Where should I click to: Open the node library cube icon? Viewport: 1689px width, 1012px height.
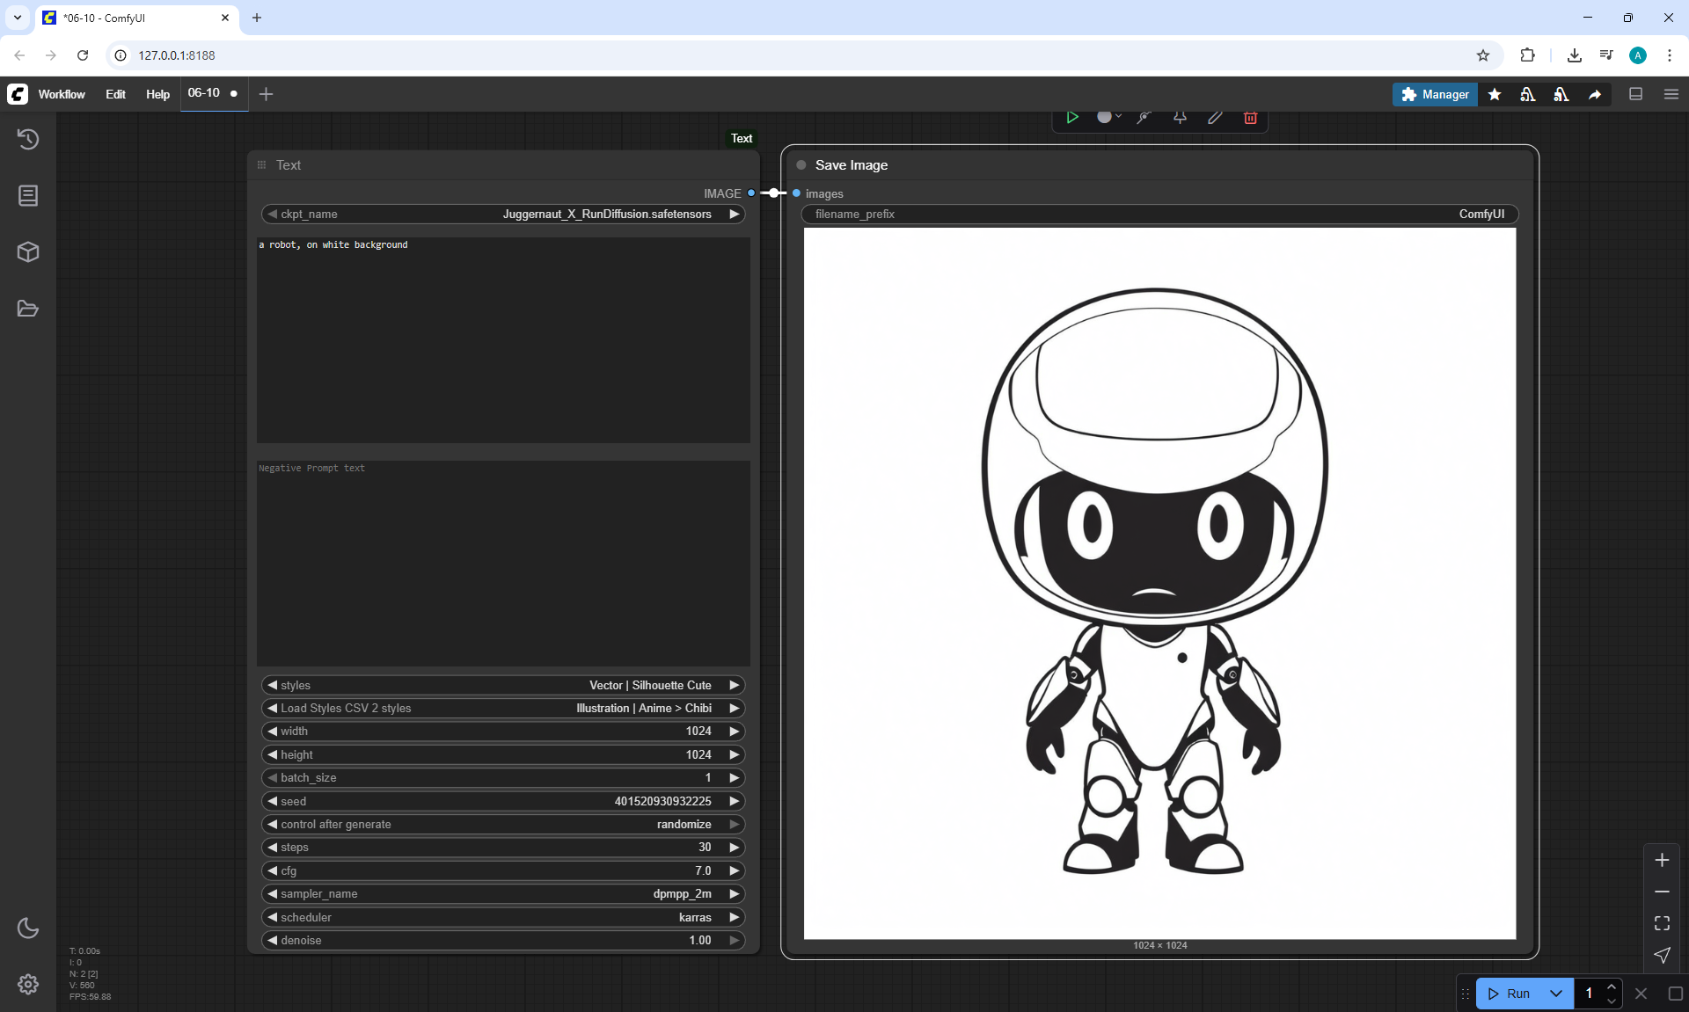click(28, 252)
